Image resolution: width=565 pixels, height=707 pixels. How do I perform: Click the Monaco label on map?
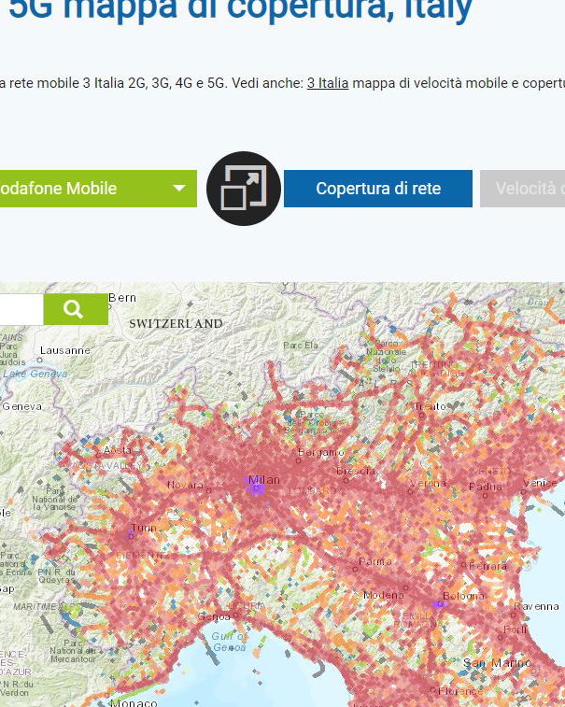[134, 702]
